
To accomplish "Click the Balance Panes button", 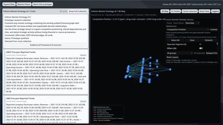I will tap(24, 4).
